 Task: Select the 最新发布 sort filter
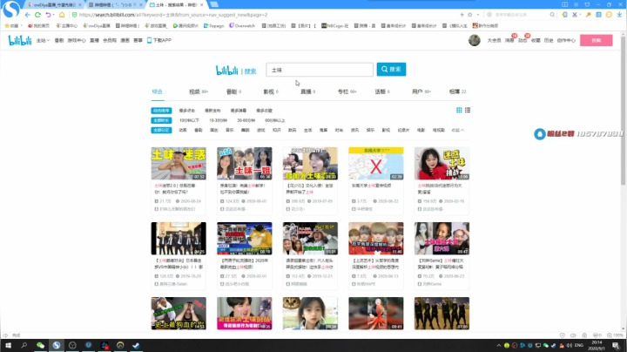(212, 111)
